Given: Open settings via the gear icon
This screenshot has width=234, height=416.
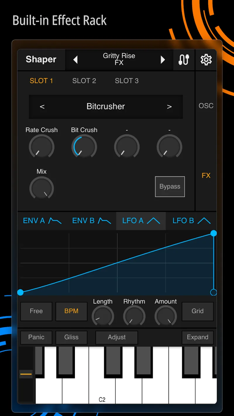Looking at the screenshot, I should tap(206, 60).
